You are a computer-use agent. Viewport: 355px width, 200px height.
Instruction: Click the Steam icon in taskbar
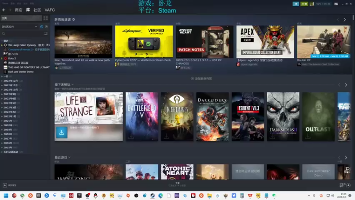click(x=153, y=196)
